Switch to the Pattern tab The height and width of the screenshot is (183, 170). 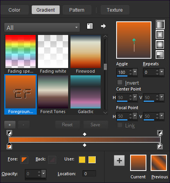[x=77, y=10]
